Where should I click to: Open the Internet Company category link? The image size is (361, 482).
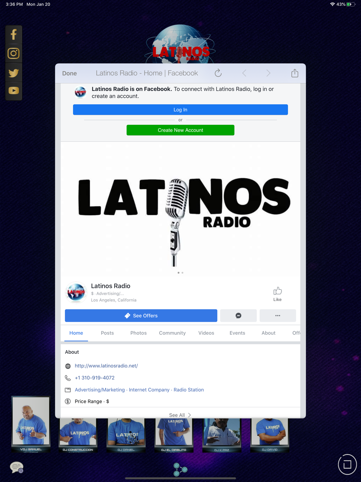149,390
